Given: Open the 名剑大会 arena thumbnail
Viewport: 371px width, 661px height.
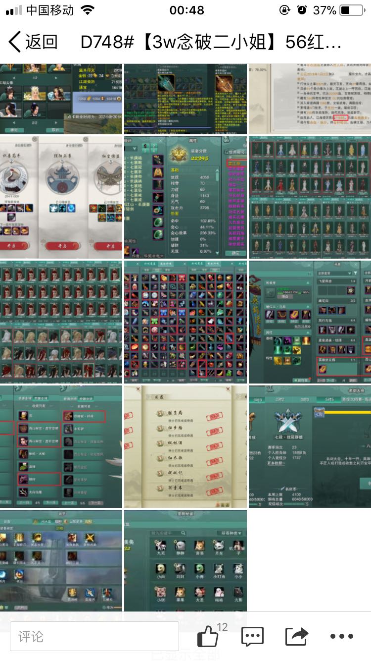Looking at the screenshot, I should 310,446.
